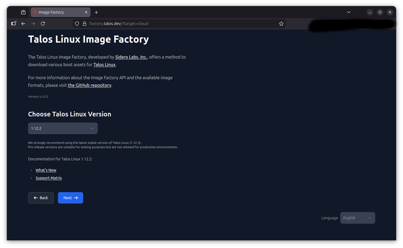Close the Image Factory tab
The width and height of the screenshot is (403, 248).
(86, 12)
